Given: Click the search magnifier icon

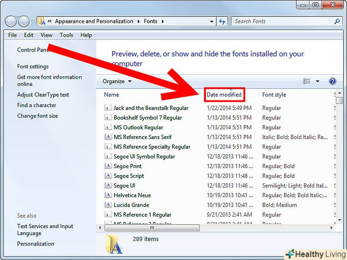Looking at the screenshot, I should [x=337, y=21].
